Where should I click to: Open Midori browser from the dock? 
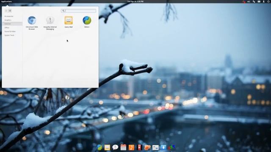tap(99, 147)
